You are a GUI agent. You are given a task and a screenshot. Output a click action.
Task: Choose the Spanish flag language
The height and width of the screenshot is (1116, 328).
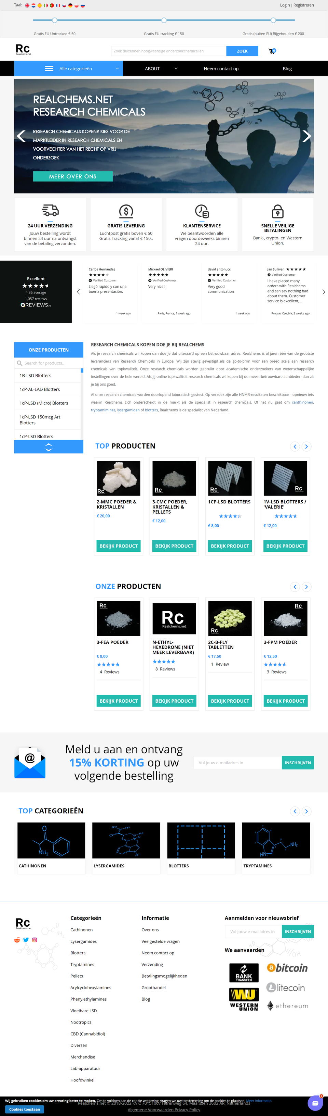pyautogui.click(x=40, y=5)
